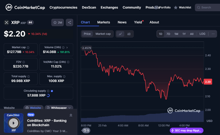Select the Market cap chart toggle
Viewport: 220px width, 135px height.
coord(103,34)
